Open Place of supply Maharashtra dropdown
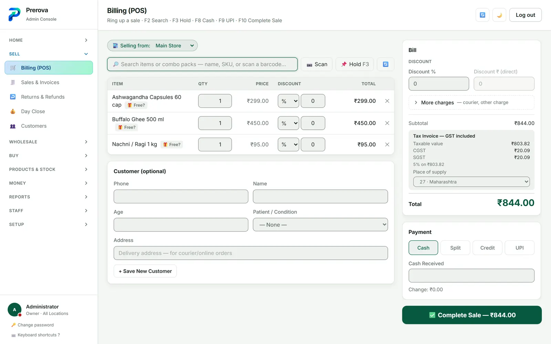Viewport: 551px width, 344px height. tap(471, 182)
